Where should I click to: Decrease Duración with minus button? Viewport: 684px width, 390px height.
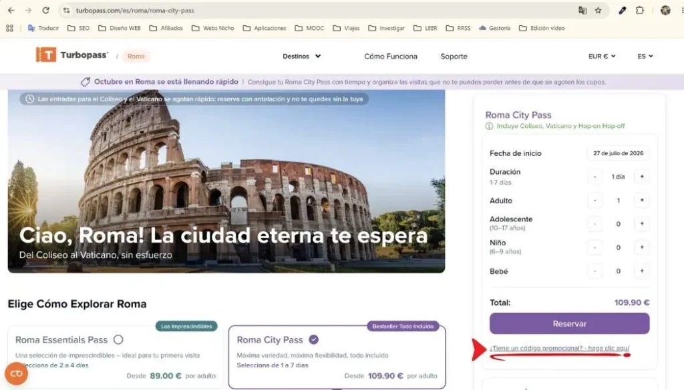[594, 177]
